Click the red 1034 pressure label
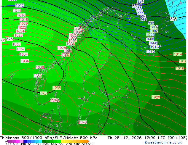This screenshot has height=145, width=188. pyautogui.click(x=24, y=54)
